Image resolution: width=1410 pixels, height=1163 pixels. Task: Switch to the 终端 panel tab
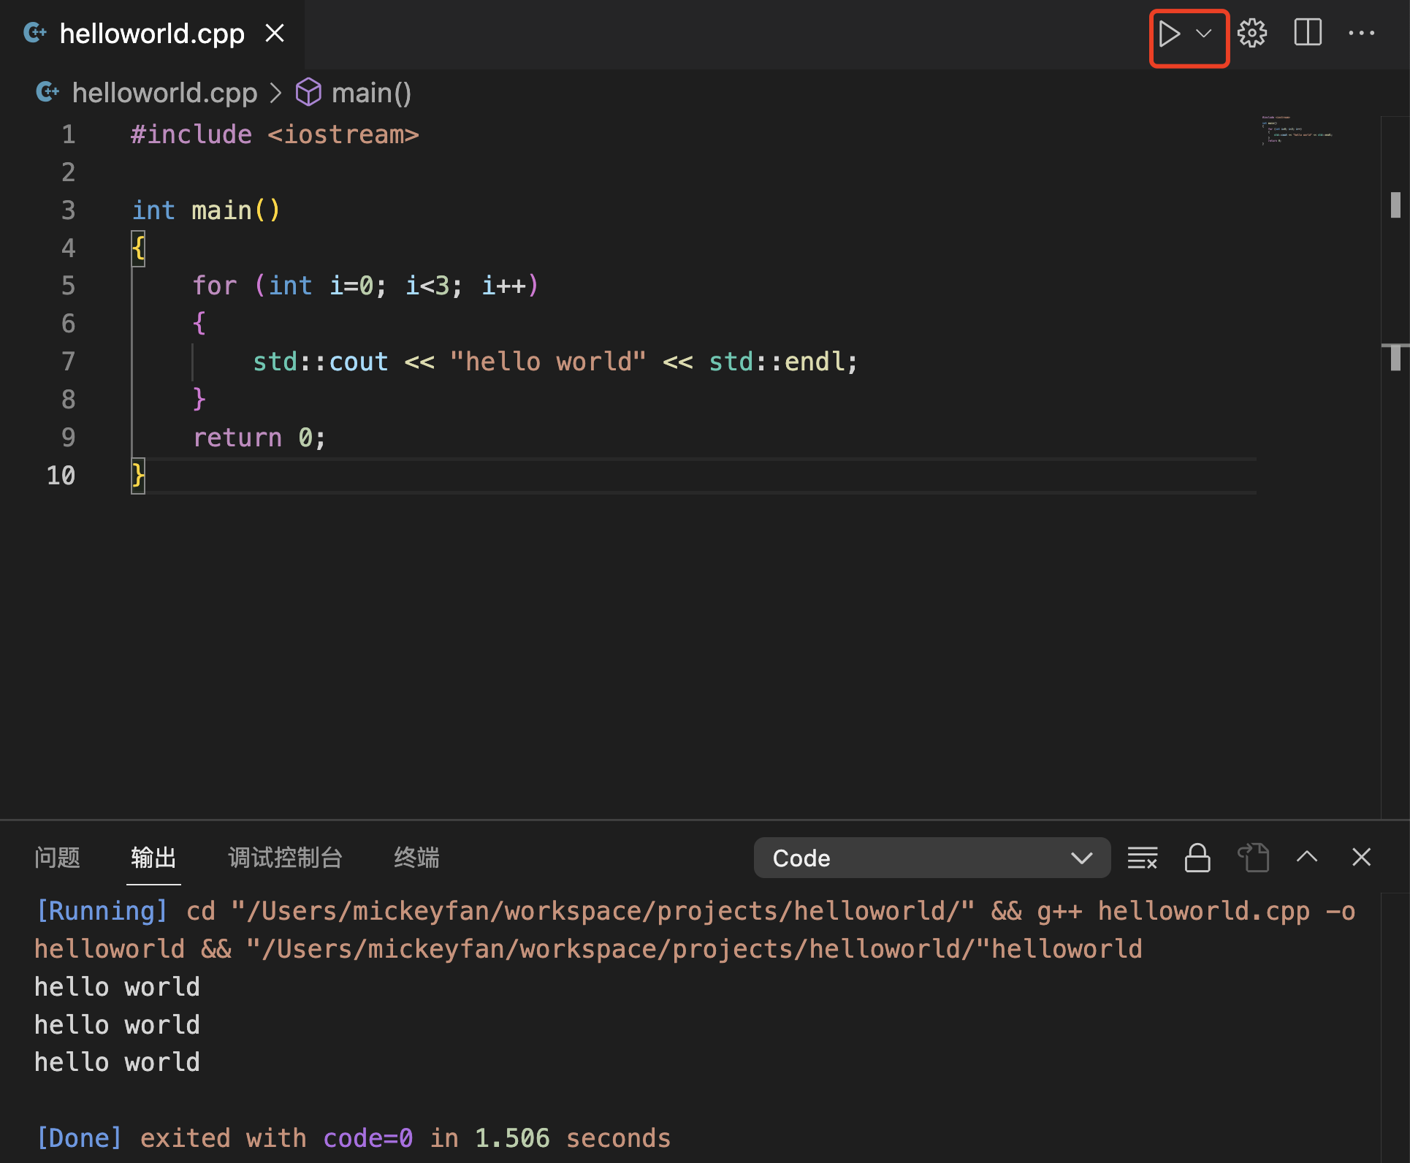[x=416, y=857]
